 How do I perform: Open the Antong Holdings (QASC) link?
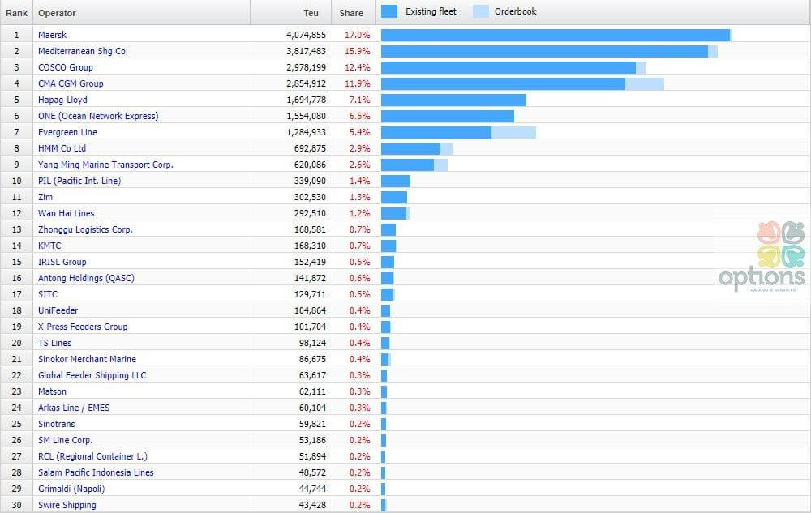(87, 278)
